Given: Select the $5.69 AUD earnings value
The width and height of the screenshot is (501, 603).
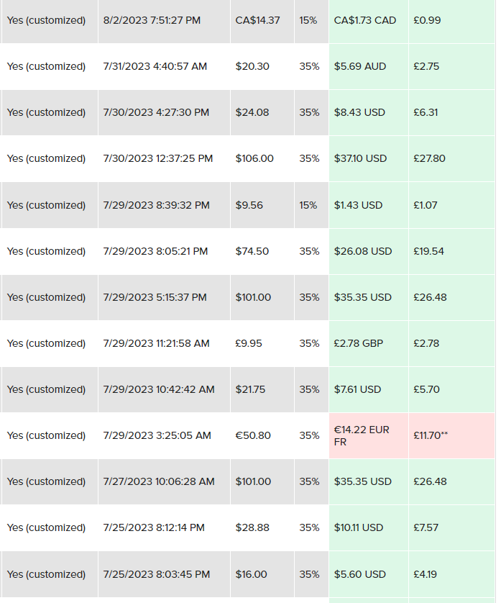Looking at the screenshot, I should click(x=360, y=66).
